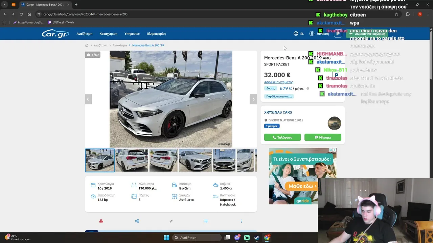This screenshot has height=243, width=433.
Task: Open the browser extensions puzzle icon
Action: click(x=408, y=14)
